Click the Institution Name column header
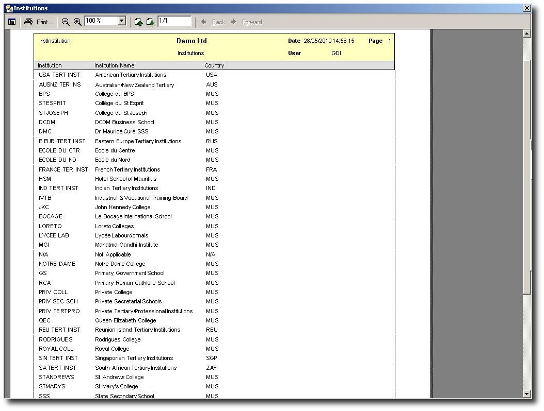This screenshot has width=544, height=411. pyautogui.click(x=114, y=65)
